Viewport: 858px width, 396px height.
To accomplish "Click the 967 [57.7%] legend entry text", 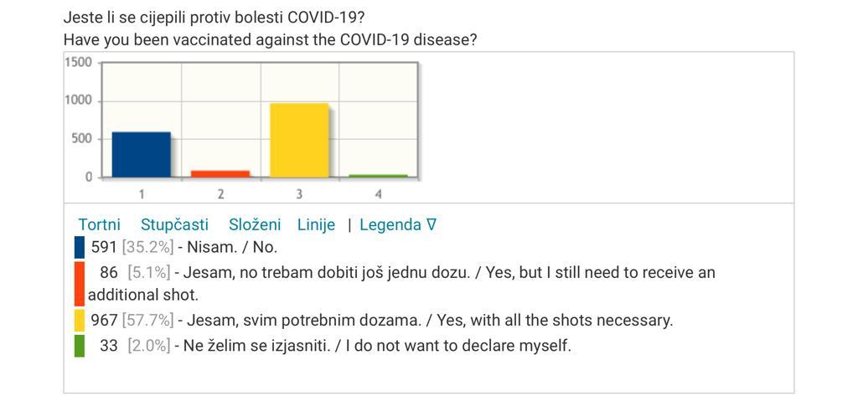I will pos(382,320).
